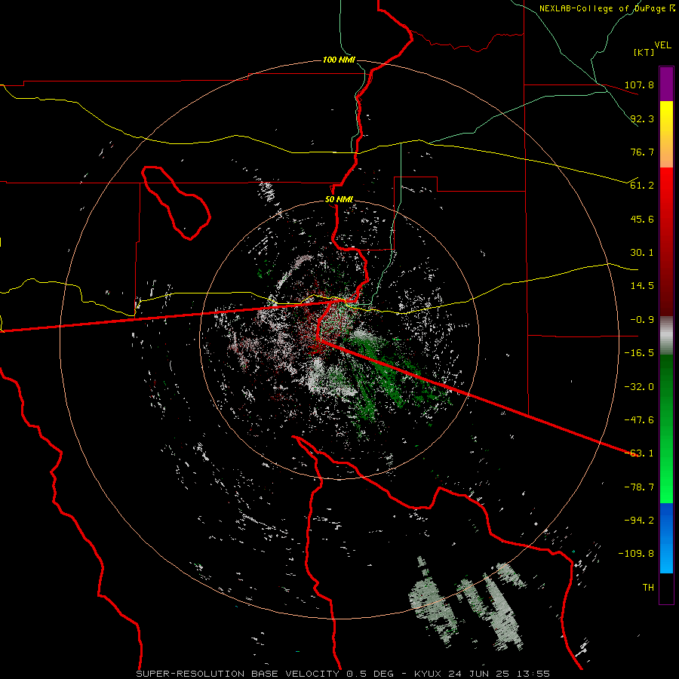This screenshot has width=679, height=679.
Task: Click the 50 NMI range ring label
Action: [339, 200]
